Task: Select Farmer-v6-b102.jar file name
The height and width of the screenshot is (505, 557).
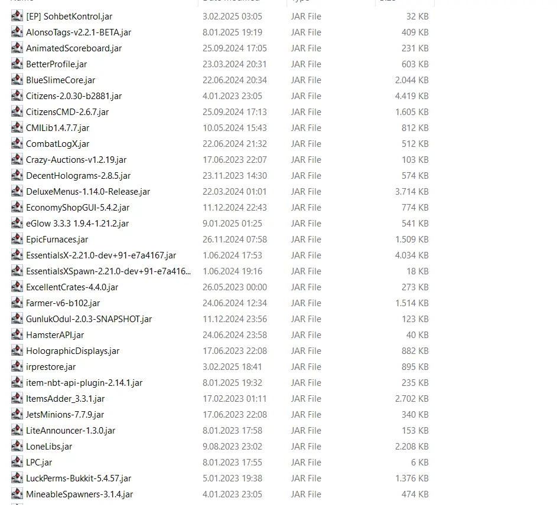Action: pos(63,303)
